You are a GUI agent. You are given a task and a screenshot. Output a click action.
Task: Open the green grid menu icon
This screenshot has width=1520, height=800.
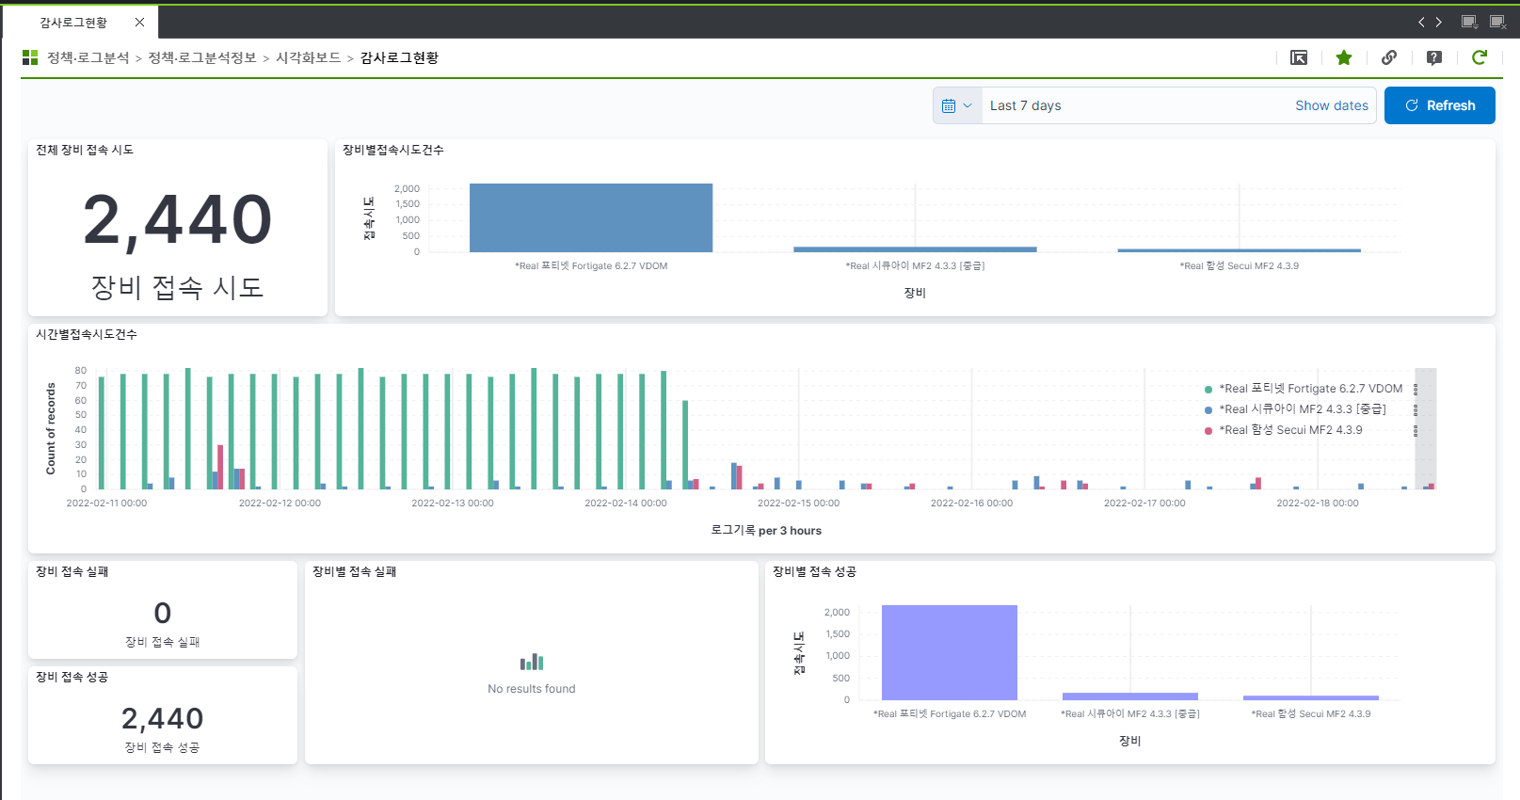click(x=30, y=57)
